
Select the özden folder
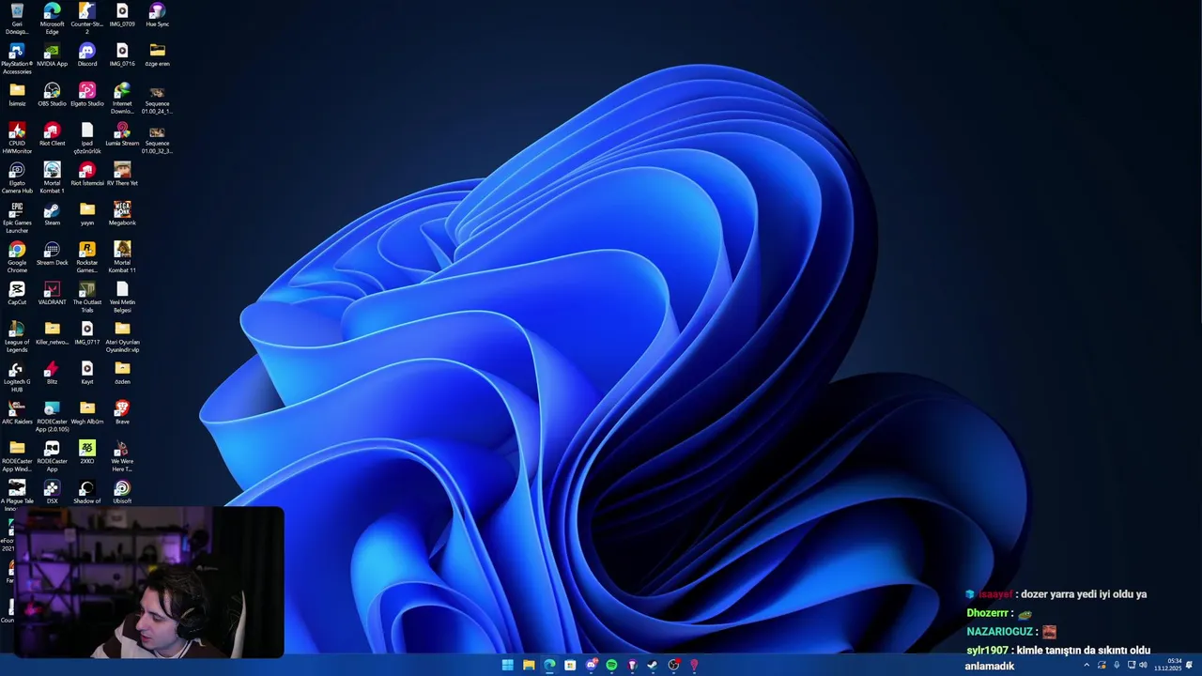pyautogui.click(x=122, y=373)
